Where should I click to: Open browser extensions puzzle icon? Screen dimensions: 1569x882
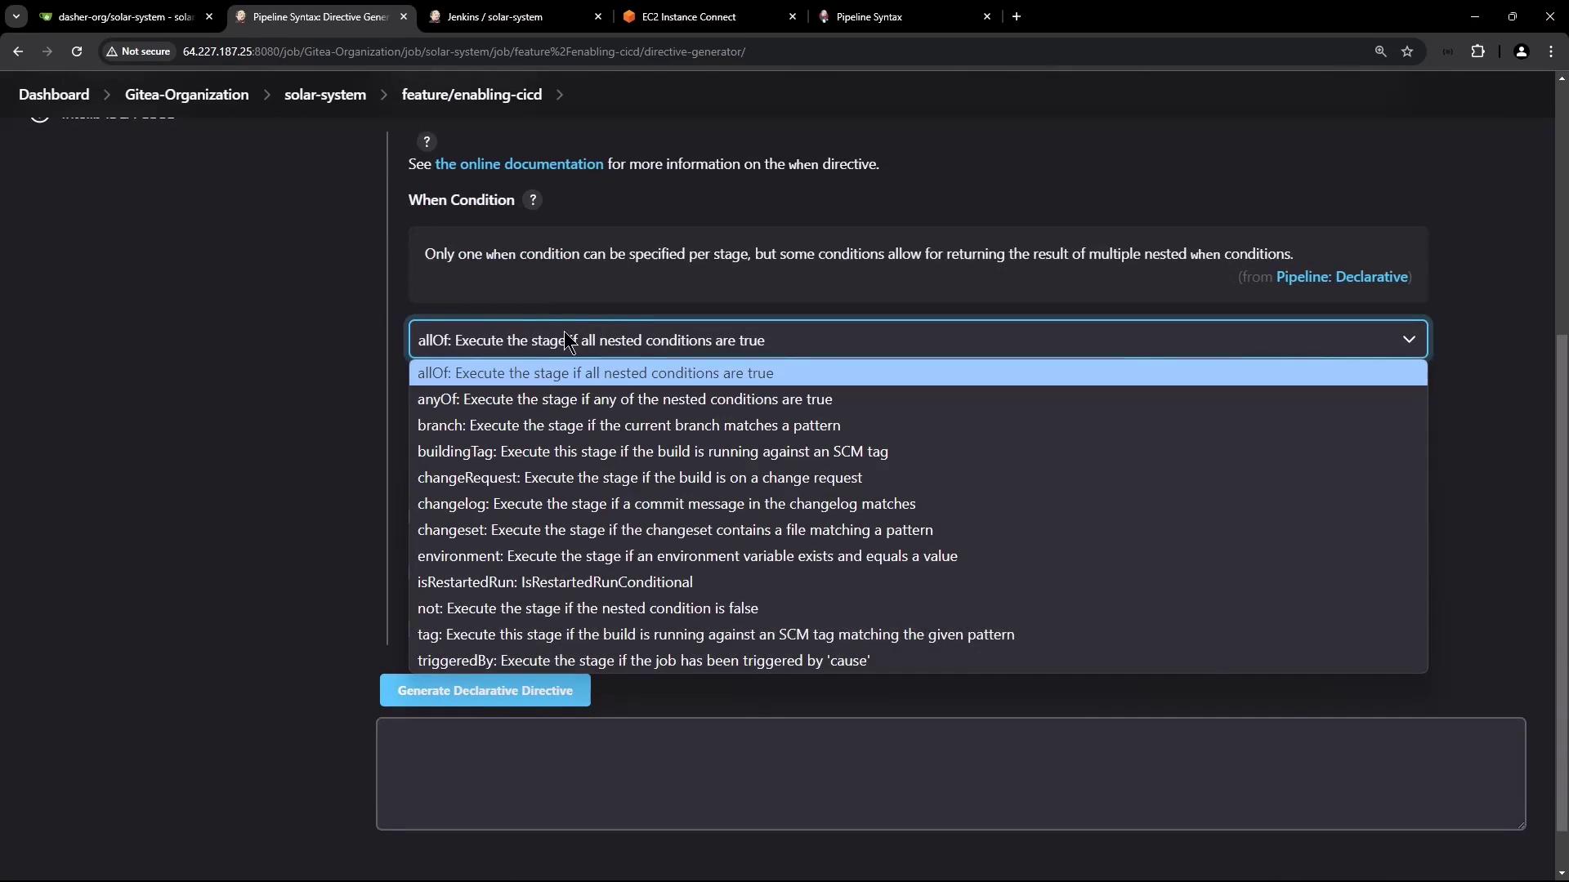[1477, 51]
